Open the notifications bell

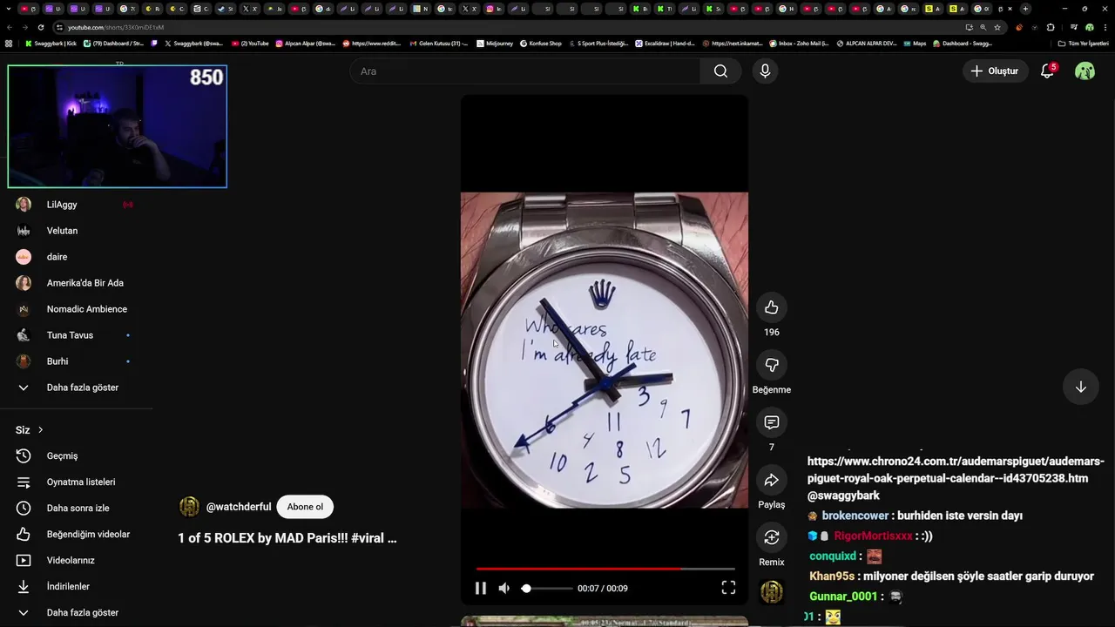(1048, 71)
